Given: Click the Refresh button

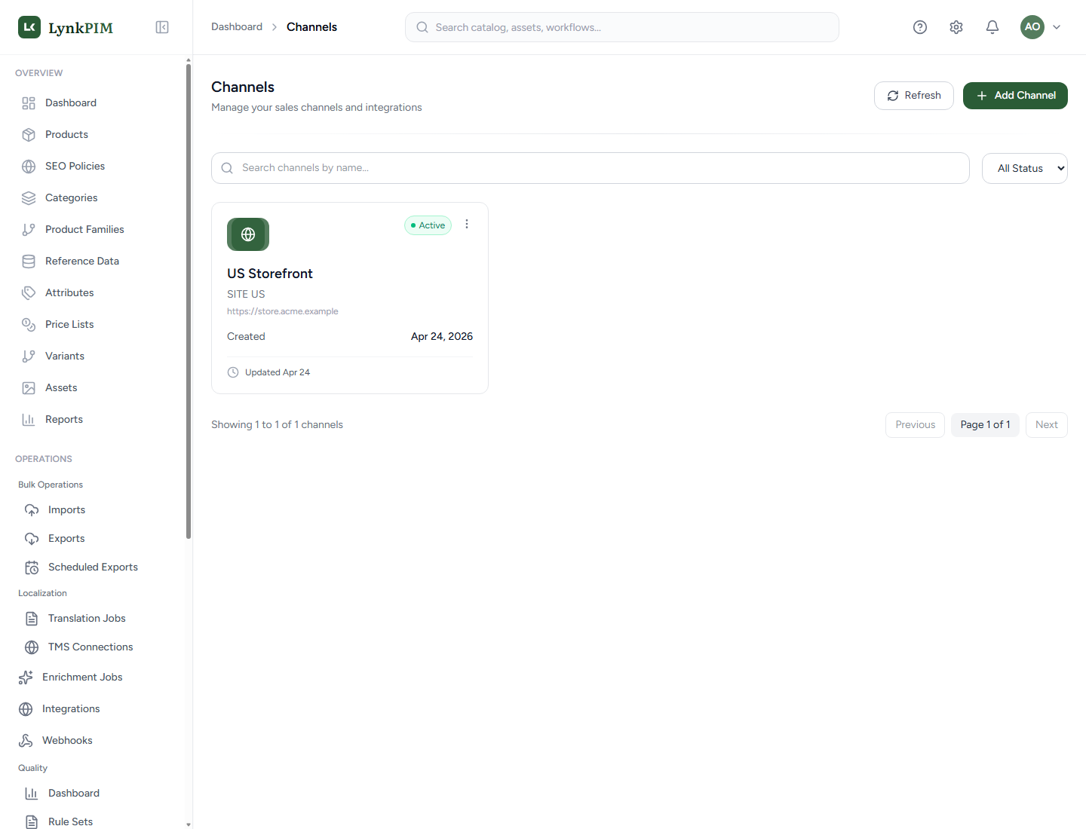Looking at the screenshot, I should click(914, 96).
